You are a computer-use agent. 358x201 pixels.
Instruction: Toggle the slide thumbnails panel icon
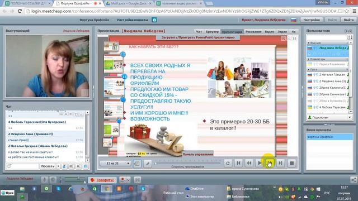137,164
